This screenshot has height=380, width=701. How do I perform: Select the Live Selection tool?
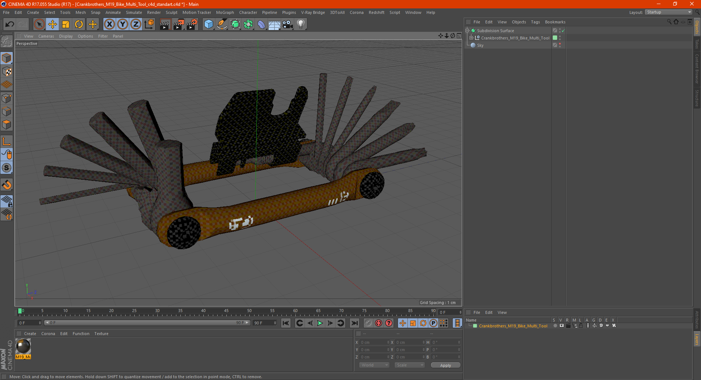(x=39, y=24)
